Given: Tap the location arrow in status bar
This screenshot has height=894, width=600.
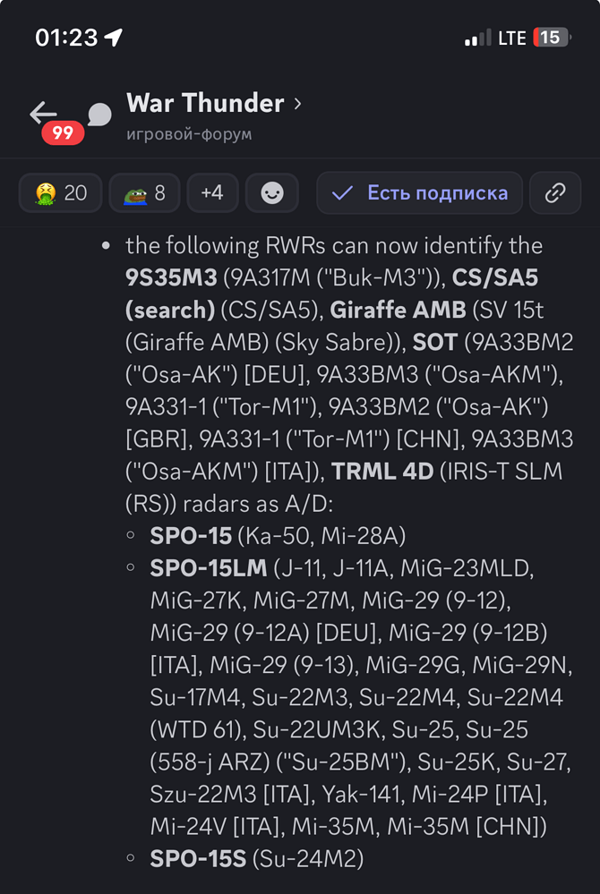Looking at the screenshot, I should 114,38.
